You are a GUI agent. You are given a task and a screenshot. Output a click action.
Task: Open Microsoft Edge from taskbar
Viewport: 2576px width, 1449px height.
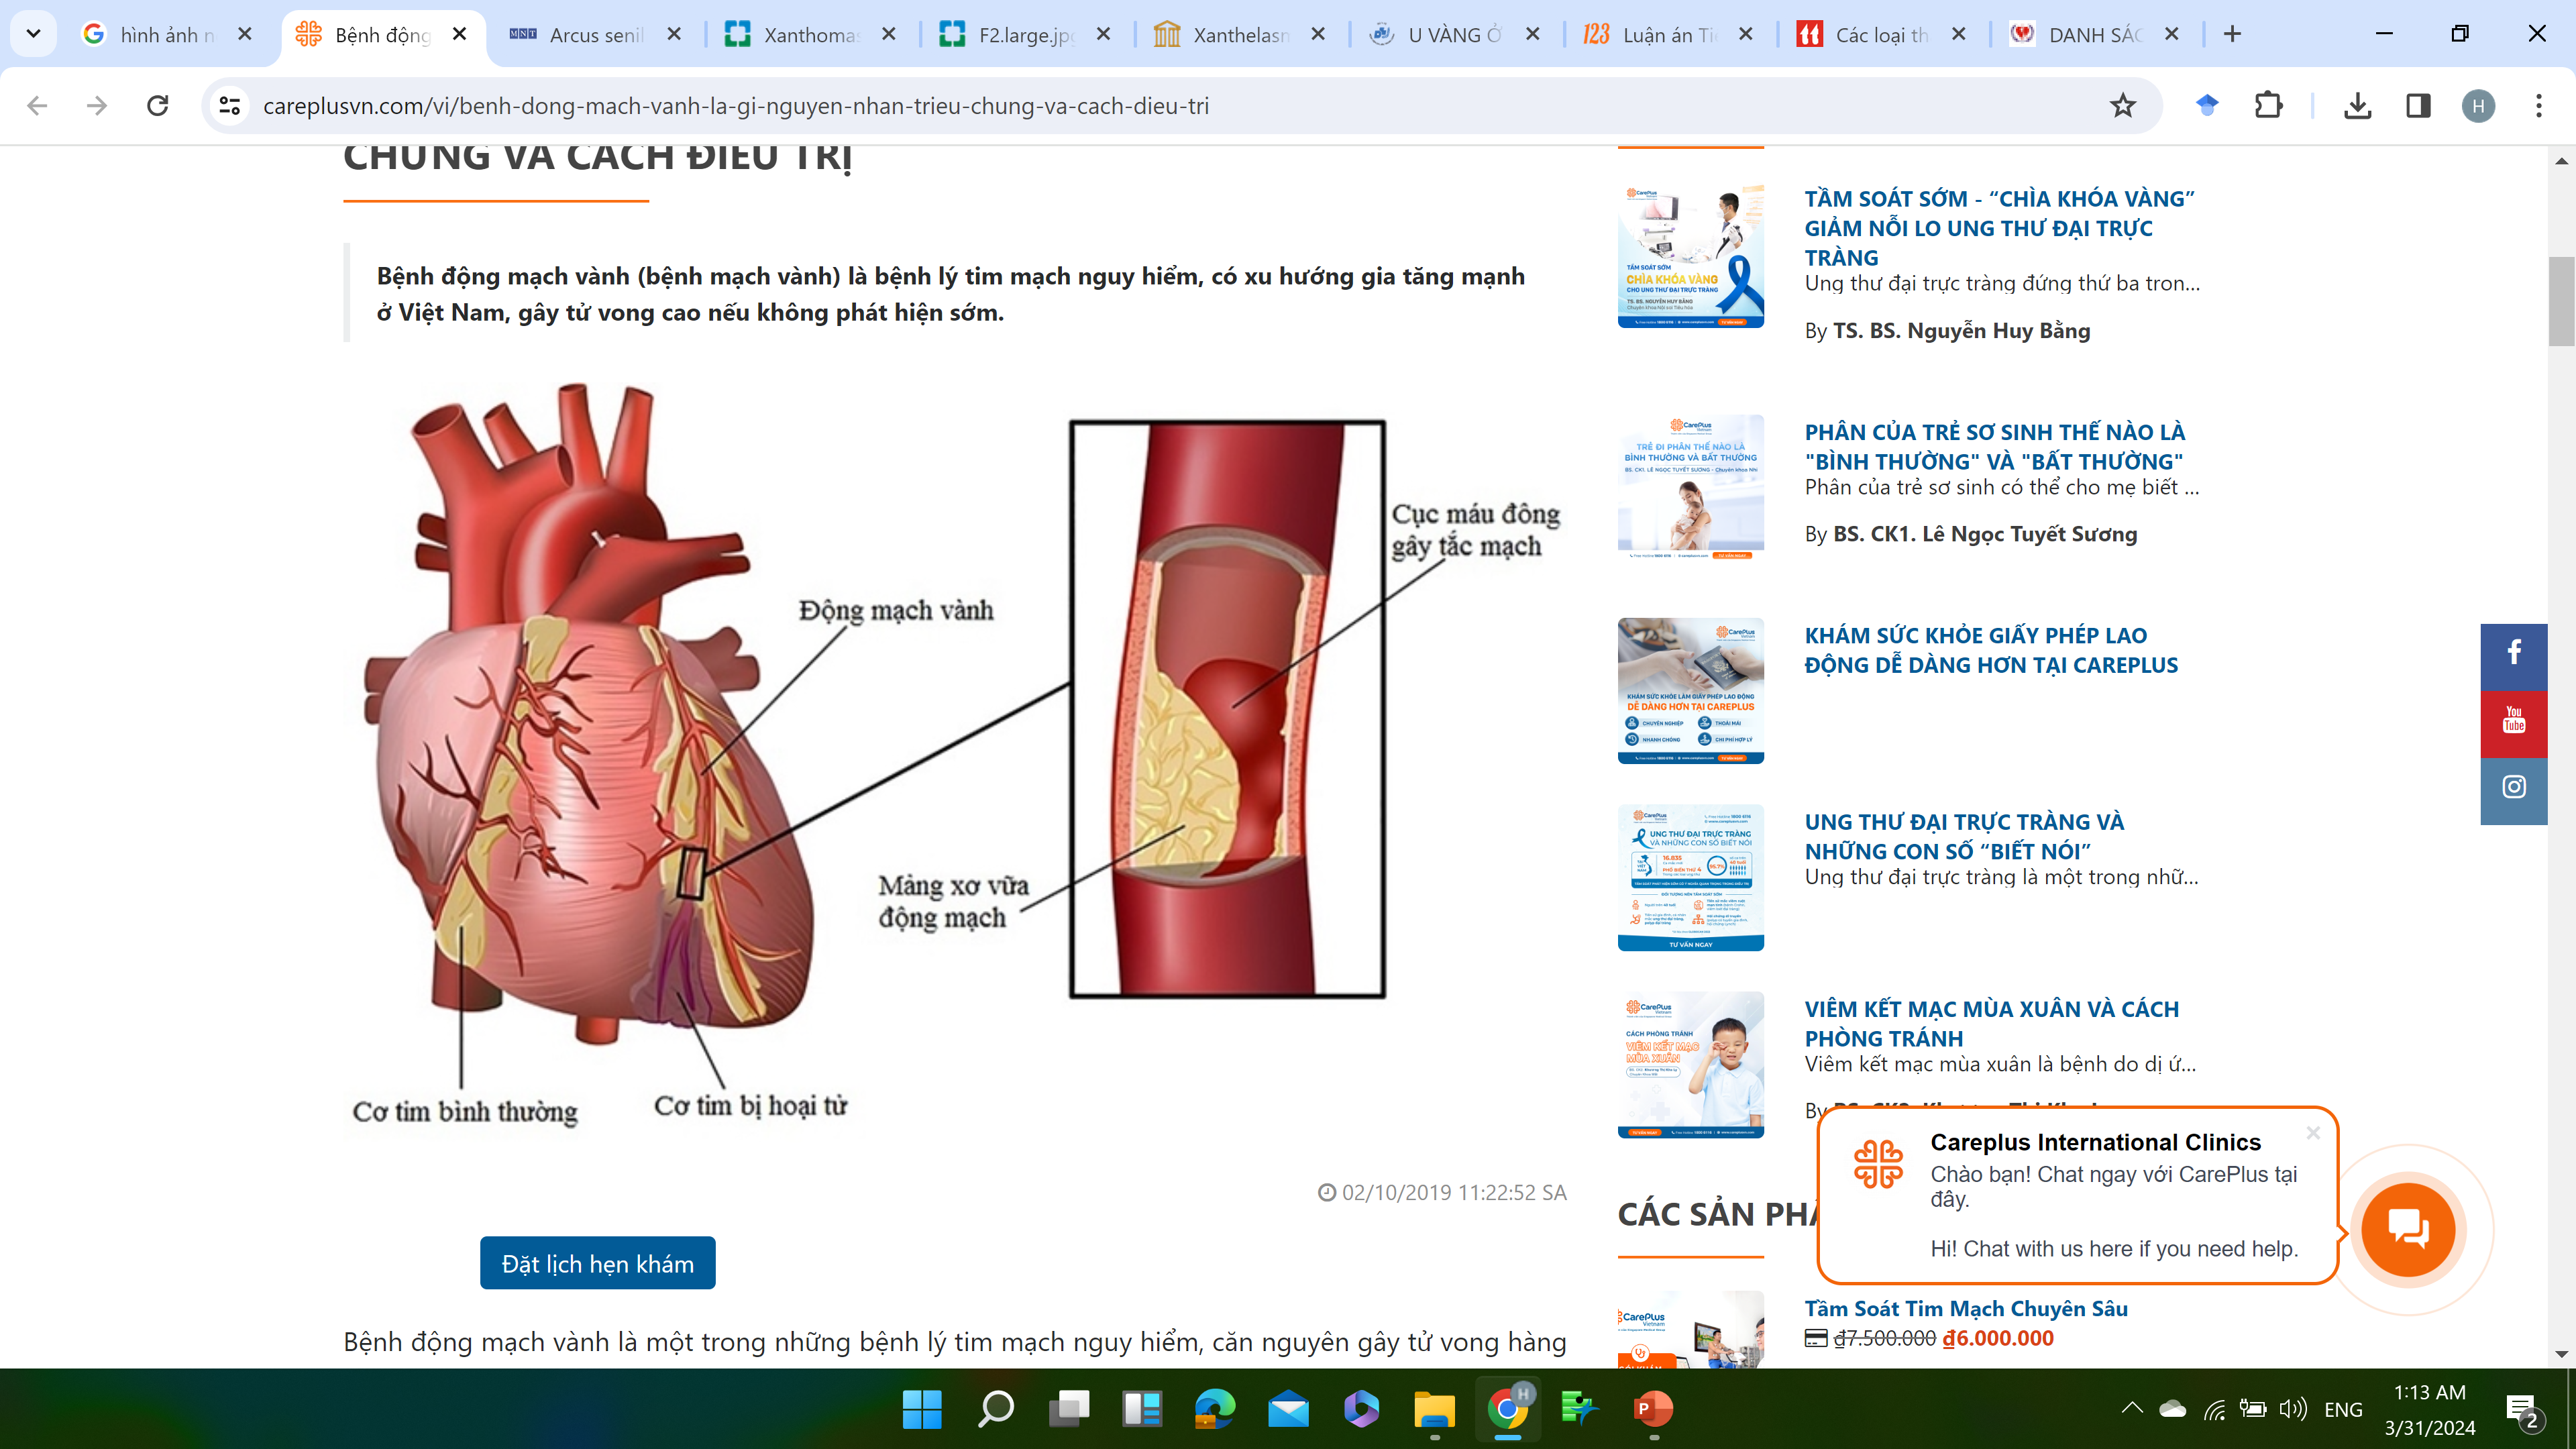tap(1214, 1410)
